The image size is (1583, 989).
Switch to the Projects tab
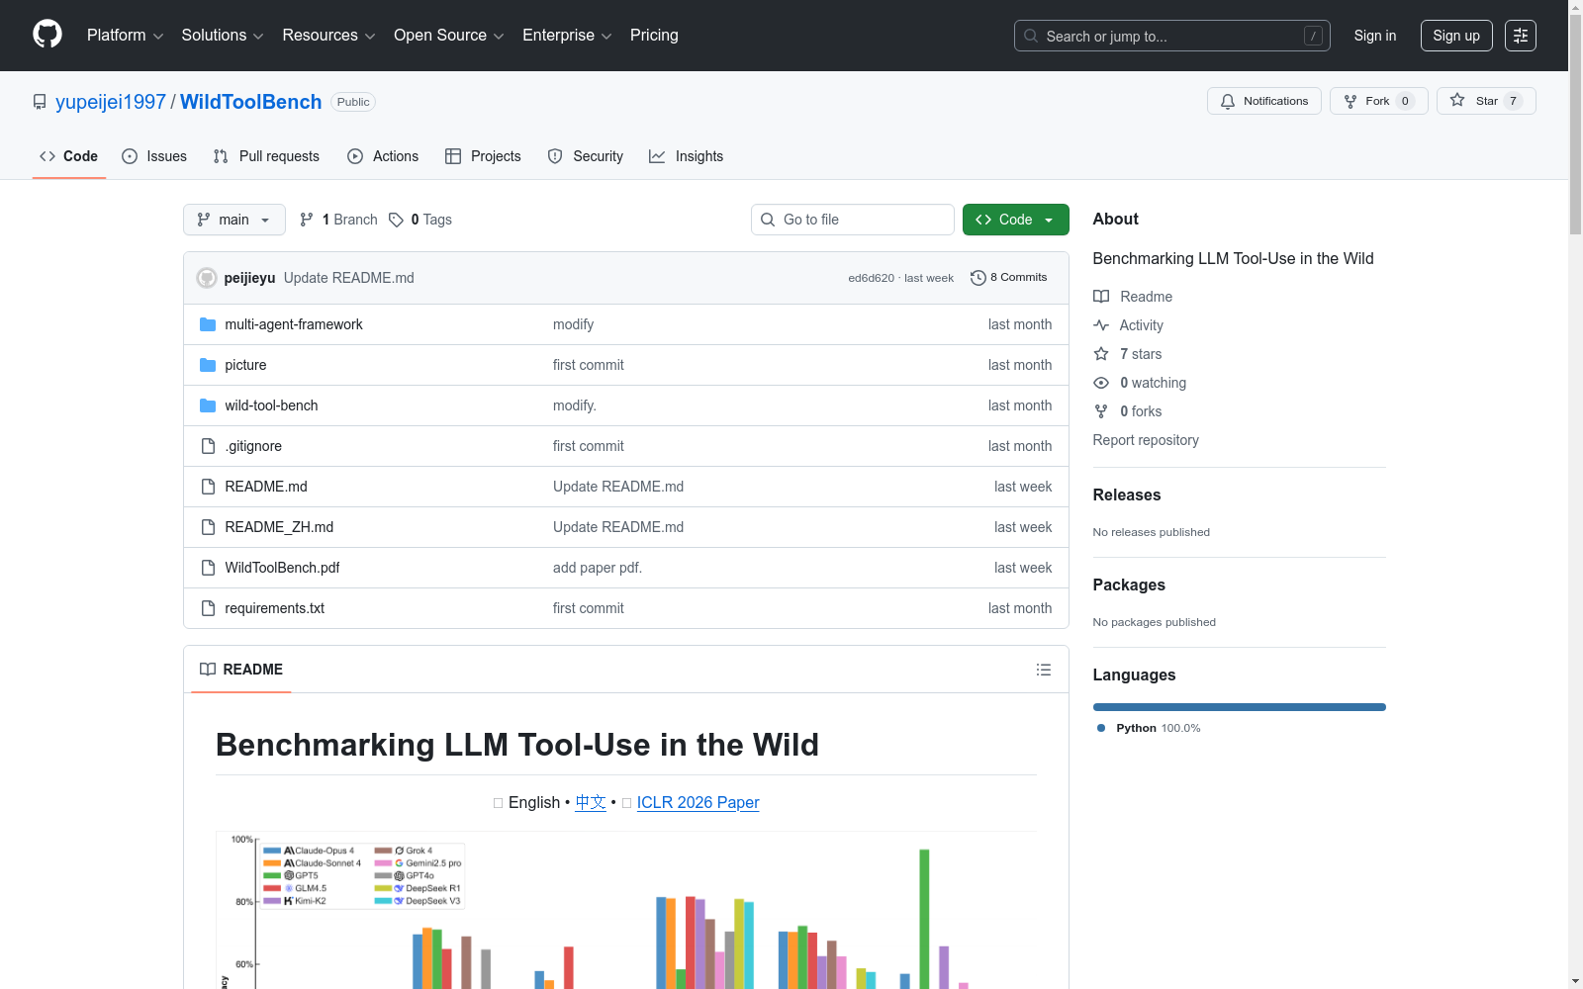[483, 156]
